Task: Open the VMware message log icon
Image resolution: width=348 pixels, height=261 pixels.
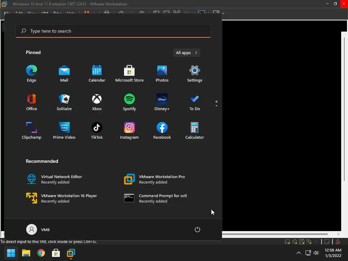Action: pyautogui.click(x=327, y=242)
